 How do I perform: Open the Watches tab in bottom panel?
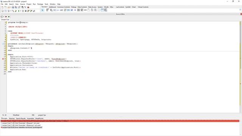click(x=12, y=118)
